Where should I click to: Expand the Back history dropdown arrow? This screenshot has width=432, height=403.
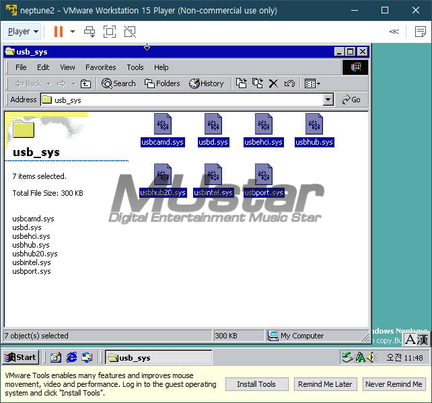pyautogui.click(x=48, y=83)
